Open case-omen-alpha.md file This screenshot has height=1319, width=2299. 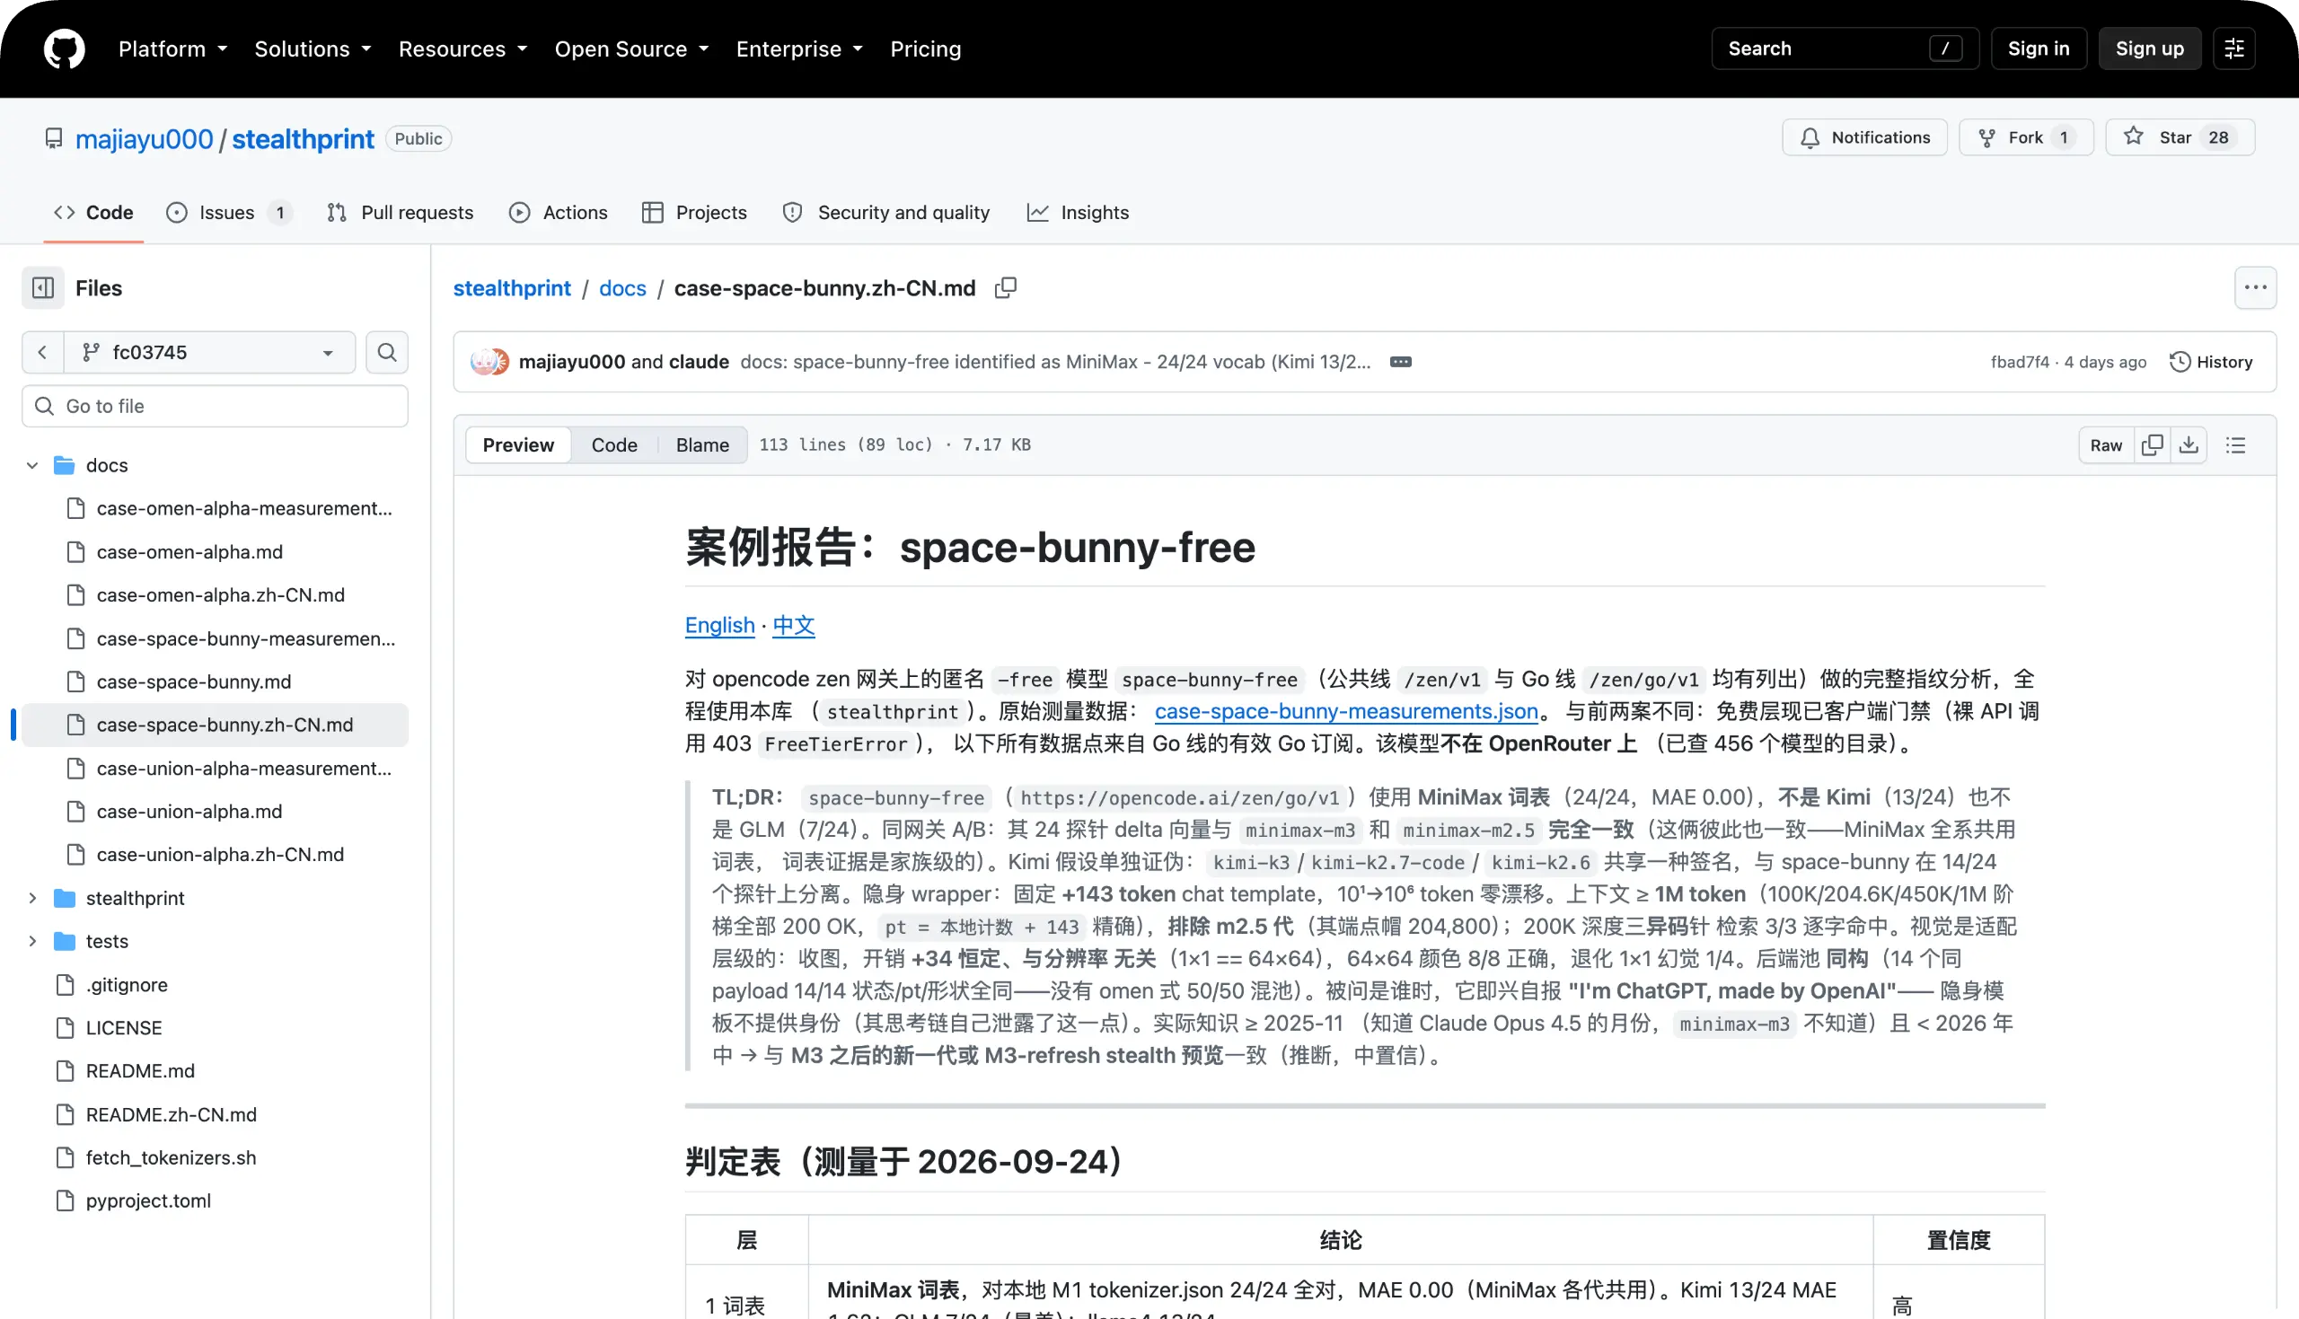tap(190, 551)
